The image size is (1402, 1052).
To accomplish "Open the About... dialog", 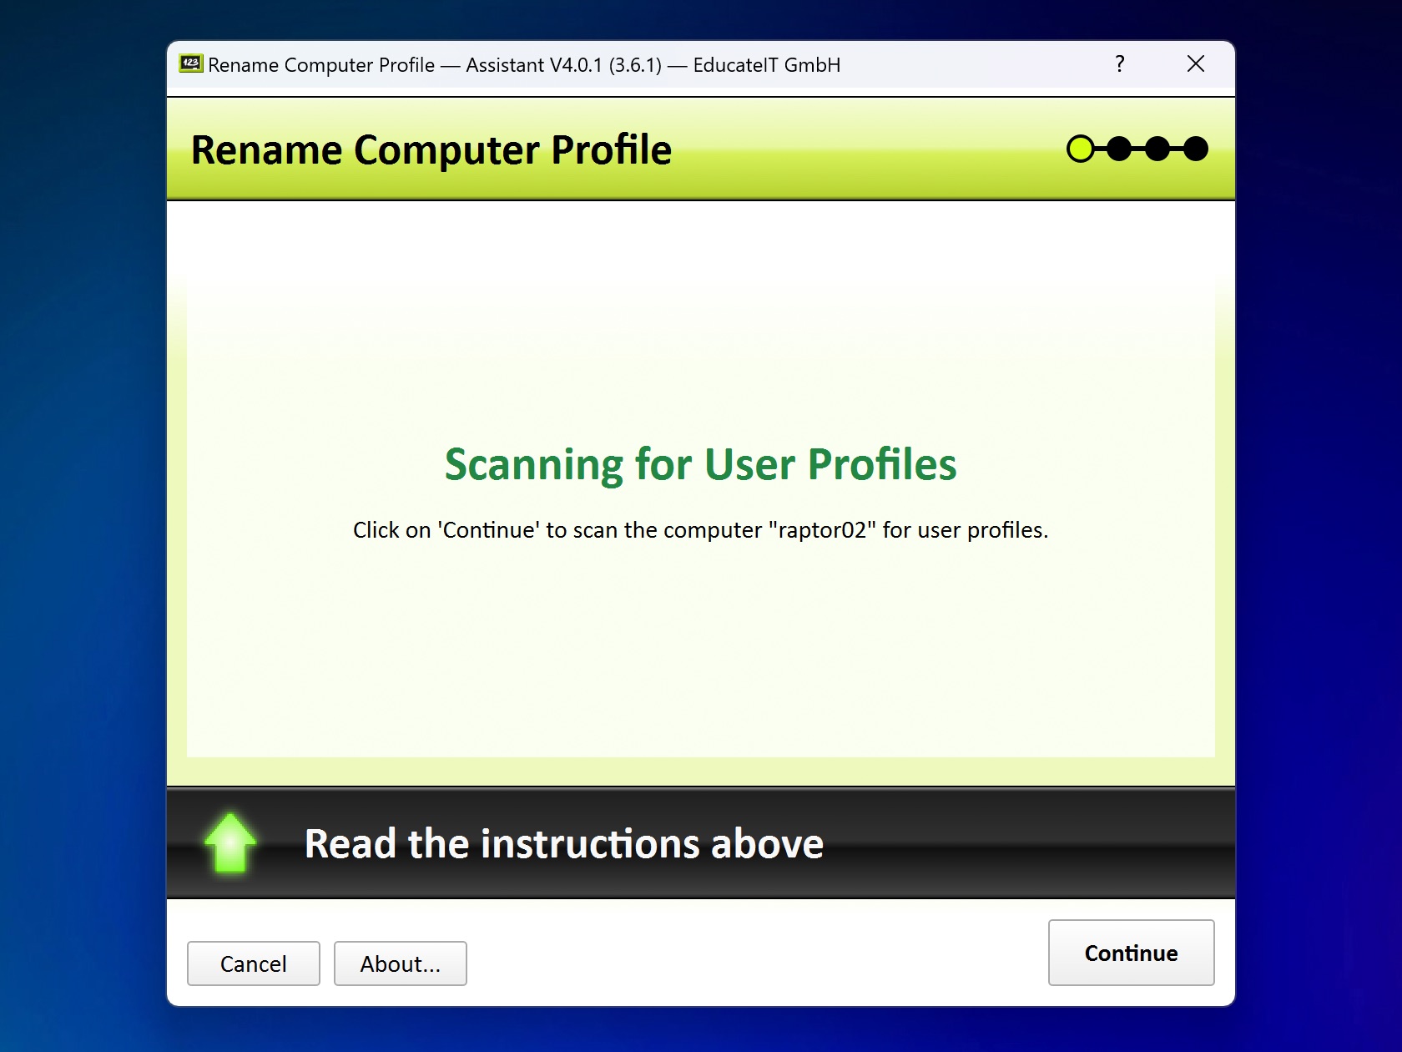I will click(400, 963).
